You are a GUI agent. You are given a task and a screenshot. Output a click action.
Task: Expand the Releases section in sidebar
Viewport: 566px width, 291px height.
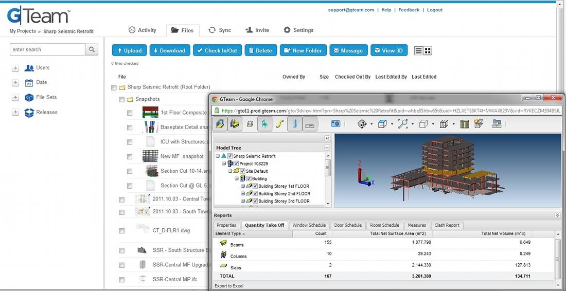[15, 112]
